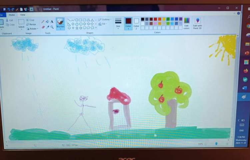The height and width of the screenshot is (160, 250).
Task: Select the Pencil tool
Action: (x=43, y=22)
